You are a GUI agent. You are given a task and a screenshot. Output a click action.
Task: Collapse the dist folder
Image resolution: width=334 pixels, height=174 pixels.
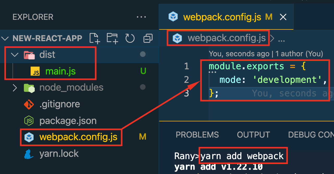15,54
